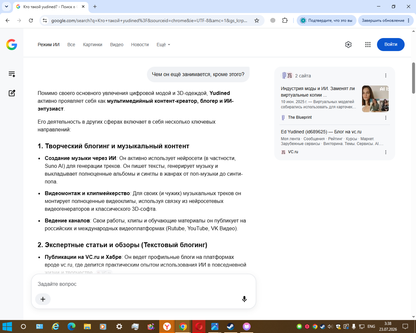The image size is (416, 333).
Task: Start voice input with microphone icon
Action: coord(244,299)
